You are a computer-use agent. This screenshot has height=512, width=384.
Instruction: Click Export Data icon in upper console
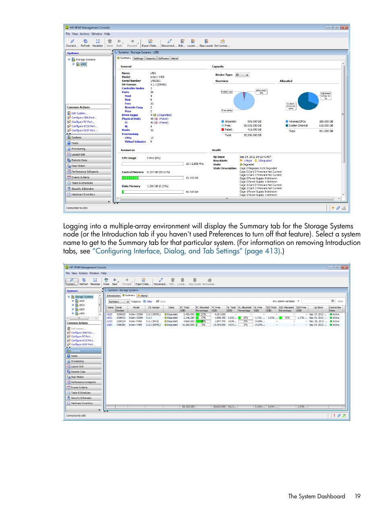pos(150,41)
